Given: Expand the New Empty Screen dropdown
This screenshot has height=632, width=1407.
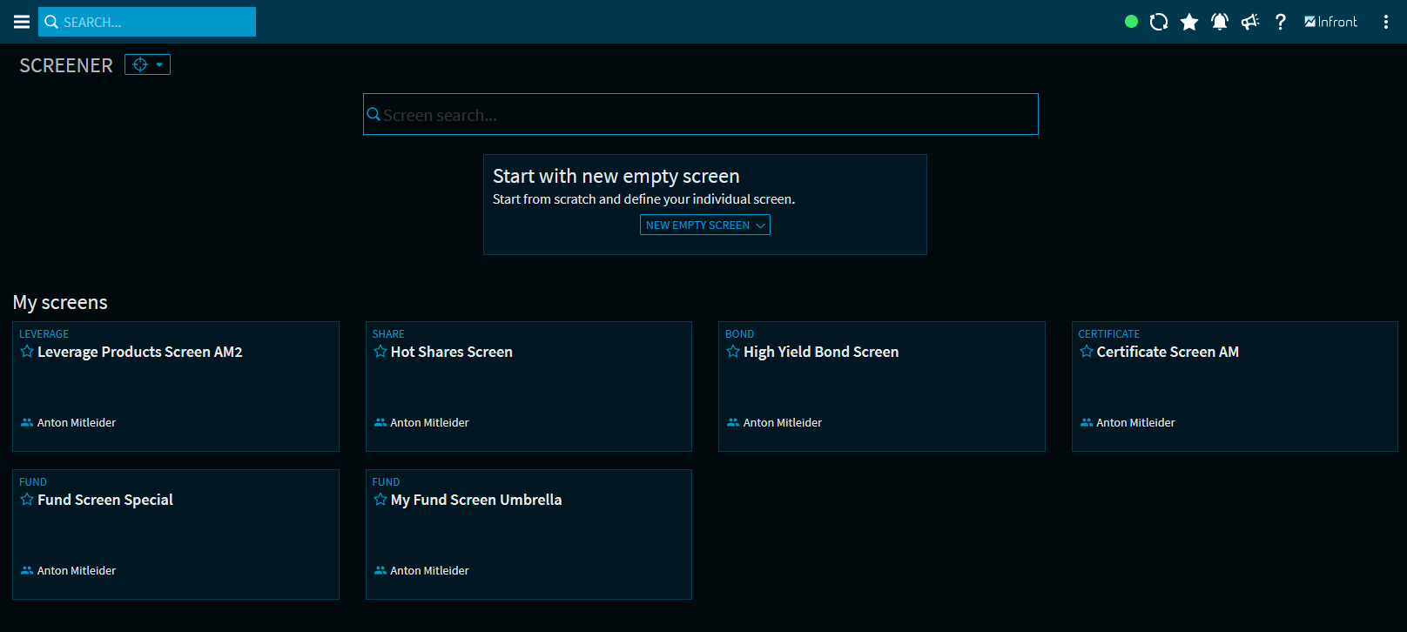Looking at the screenshot, I should (704, 225).
